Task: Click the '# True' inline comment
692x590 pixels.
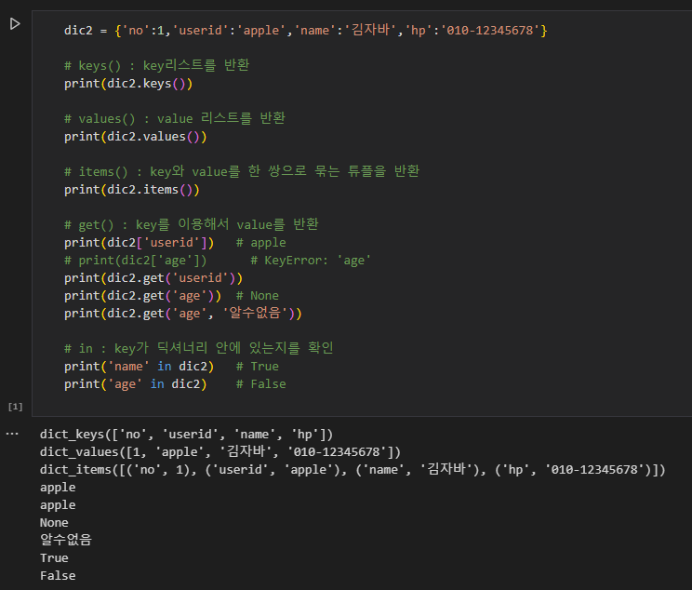Action: tap(258, 366)
